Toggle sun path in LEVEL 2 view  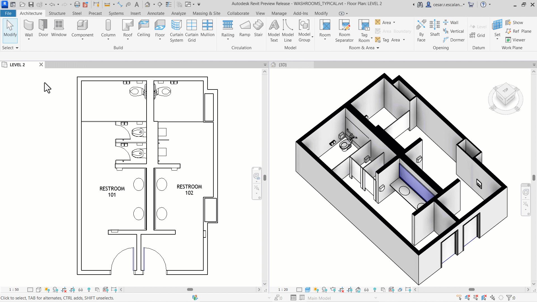[x=47, y=290]
